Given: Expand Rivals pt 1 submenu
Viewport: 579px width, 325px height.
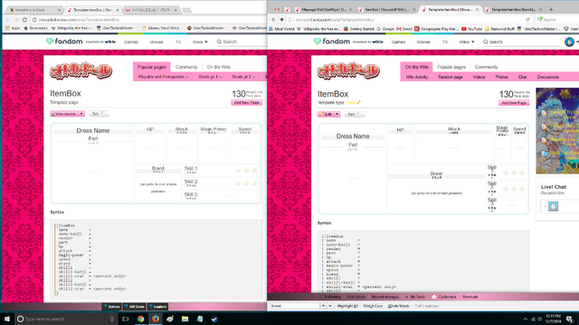Looking at the screenshot, I should pos(210,77).
